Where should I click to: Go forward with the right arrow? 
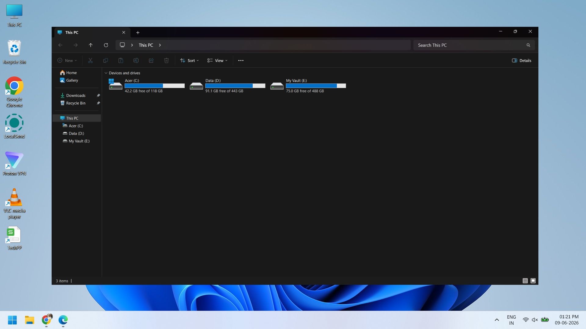pos(75,45)
